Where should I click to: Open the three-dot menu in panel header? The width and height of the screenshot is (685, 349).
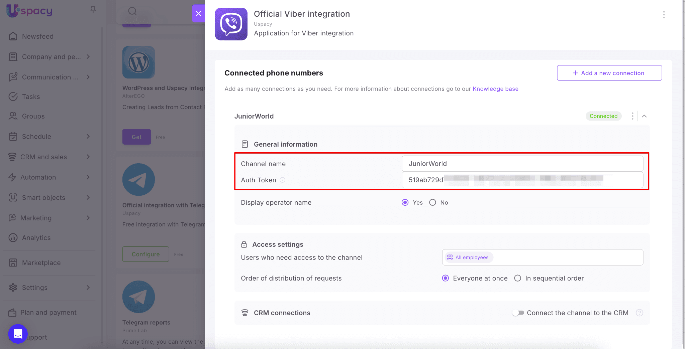pos(664,15)
